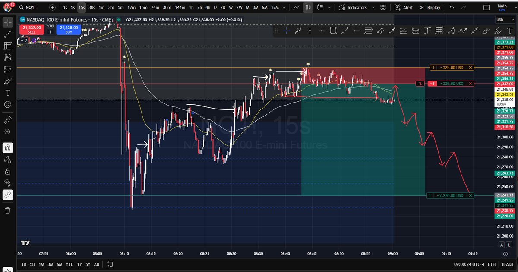Open the emoji icons tool
Viewport: 518px width, 272px height.
click(8, 104)
